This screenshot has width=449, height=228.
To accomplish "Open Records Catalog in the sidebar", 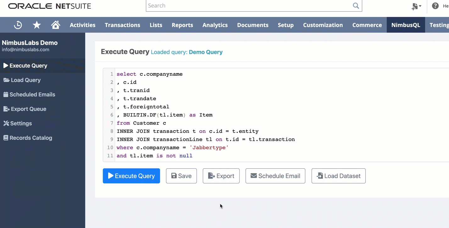I will coord(42,138).
